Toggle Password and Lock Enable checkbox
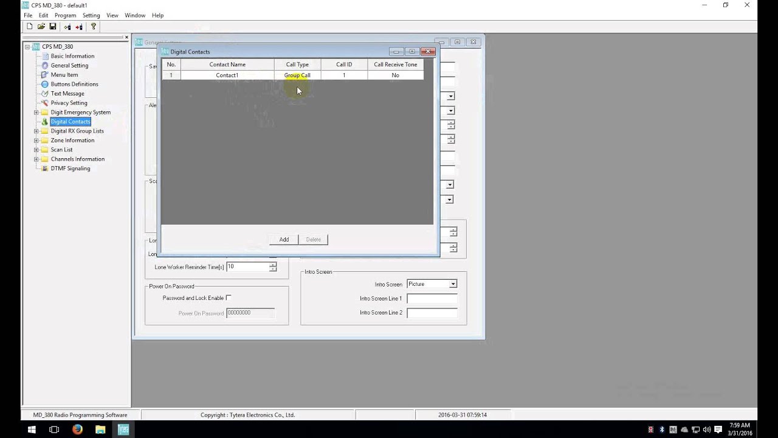This screenshot has height=438, width=778. [229, 298]
